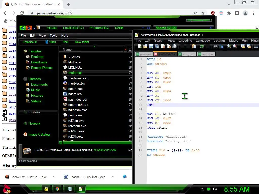Click the Name column header in Explorer
Screen dimensions: 259x194
[x=67, y=49]
